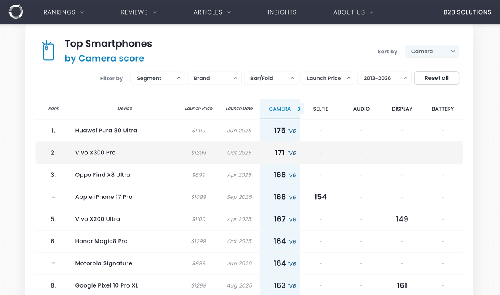
Task: Click V6 badge on Motorola Signature row
Action: tap(292, 264)
